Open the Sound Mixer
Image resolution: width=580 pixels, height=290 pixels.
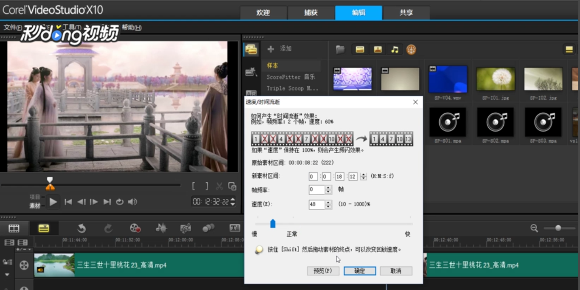[x=161, y=228]
